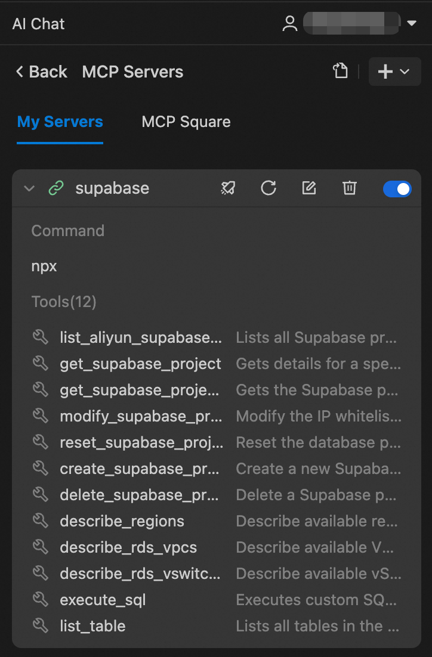432x657 pixels.
Task: Delete the supabase server via trash icon
Action: pos(349,188)
